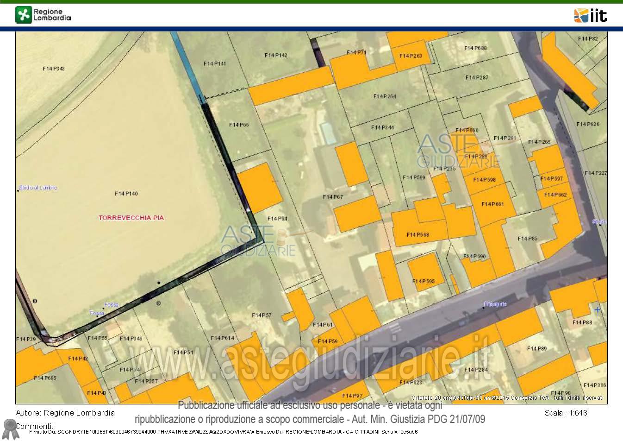Pick the orange building labeled F14 P661
This screenshot has height=441, width=623.
492,204
